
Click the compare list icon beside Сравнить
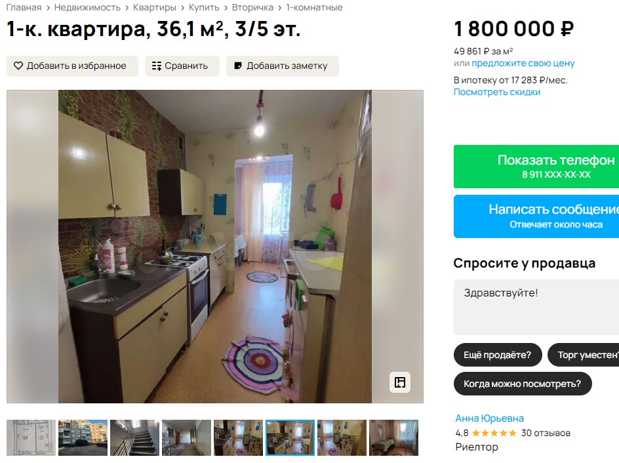157,66
